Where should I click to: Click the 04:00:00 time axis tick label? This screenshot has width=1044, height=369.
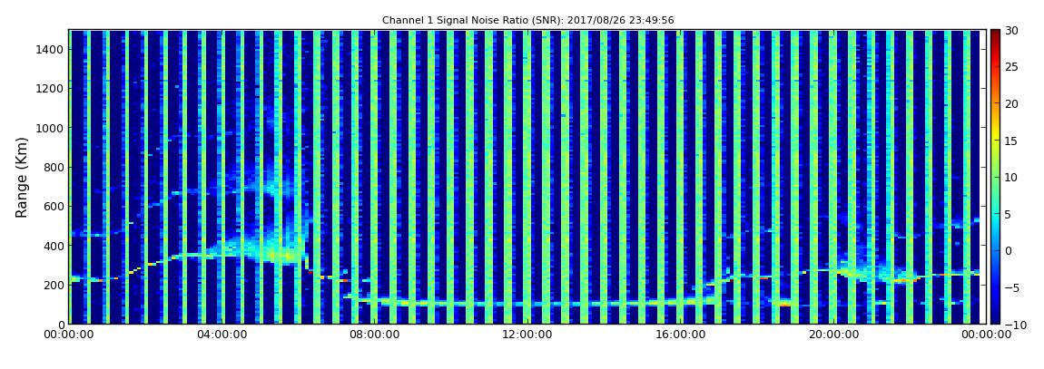pos(221,335)
